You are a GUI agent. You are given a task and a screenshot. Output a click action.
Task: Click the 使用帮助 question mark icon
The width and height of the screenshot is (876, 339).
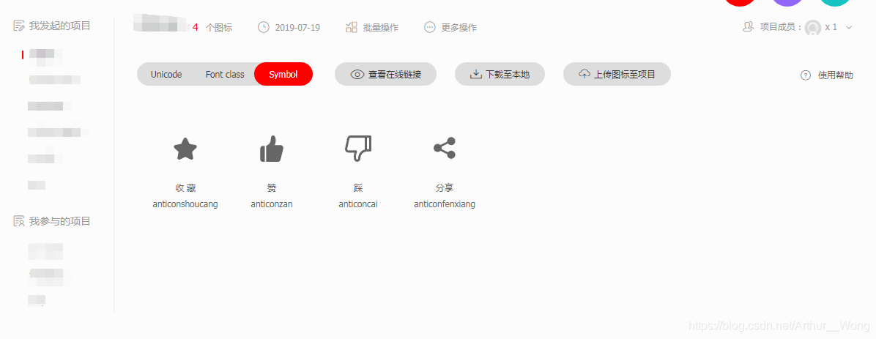pyautogui.click(x=806, y=75)
